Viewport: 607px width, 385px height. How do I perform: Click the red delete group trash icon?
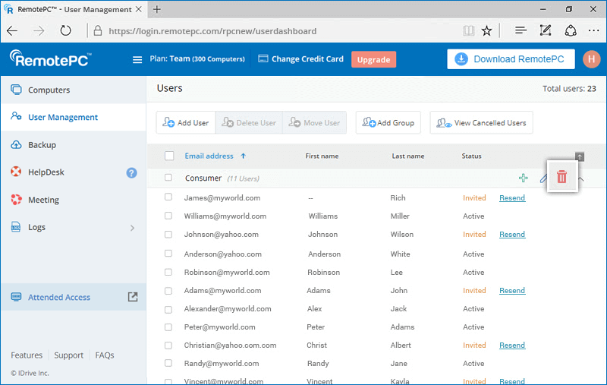coord(561,177)
